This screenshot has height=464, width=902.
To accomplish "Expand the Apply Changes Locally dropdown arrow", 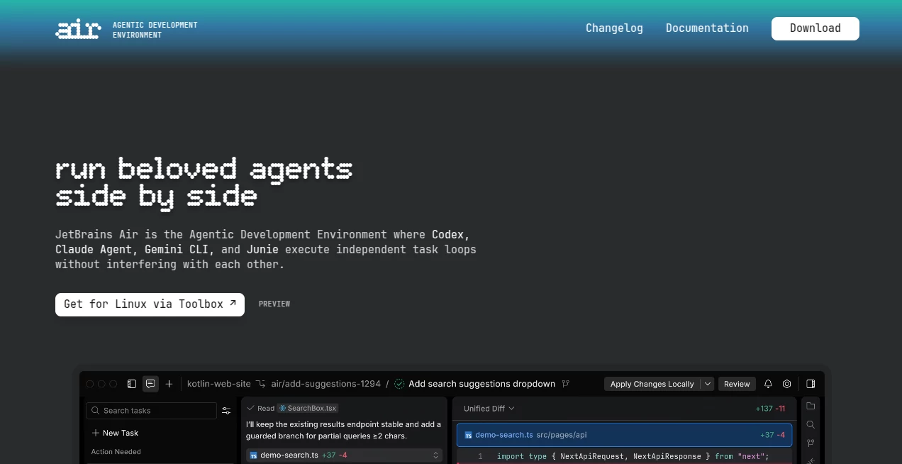I will (x=707, y=384).
